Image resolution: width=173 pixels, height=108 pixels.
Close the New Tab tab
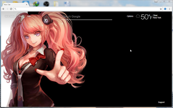[x=26, y=5]
